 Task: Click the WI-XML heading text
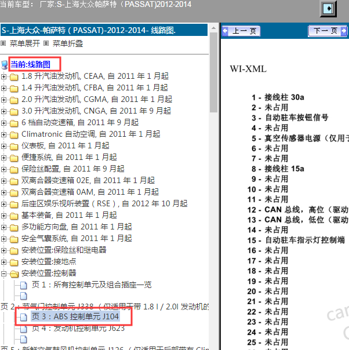248,69
